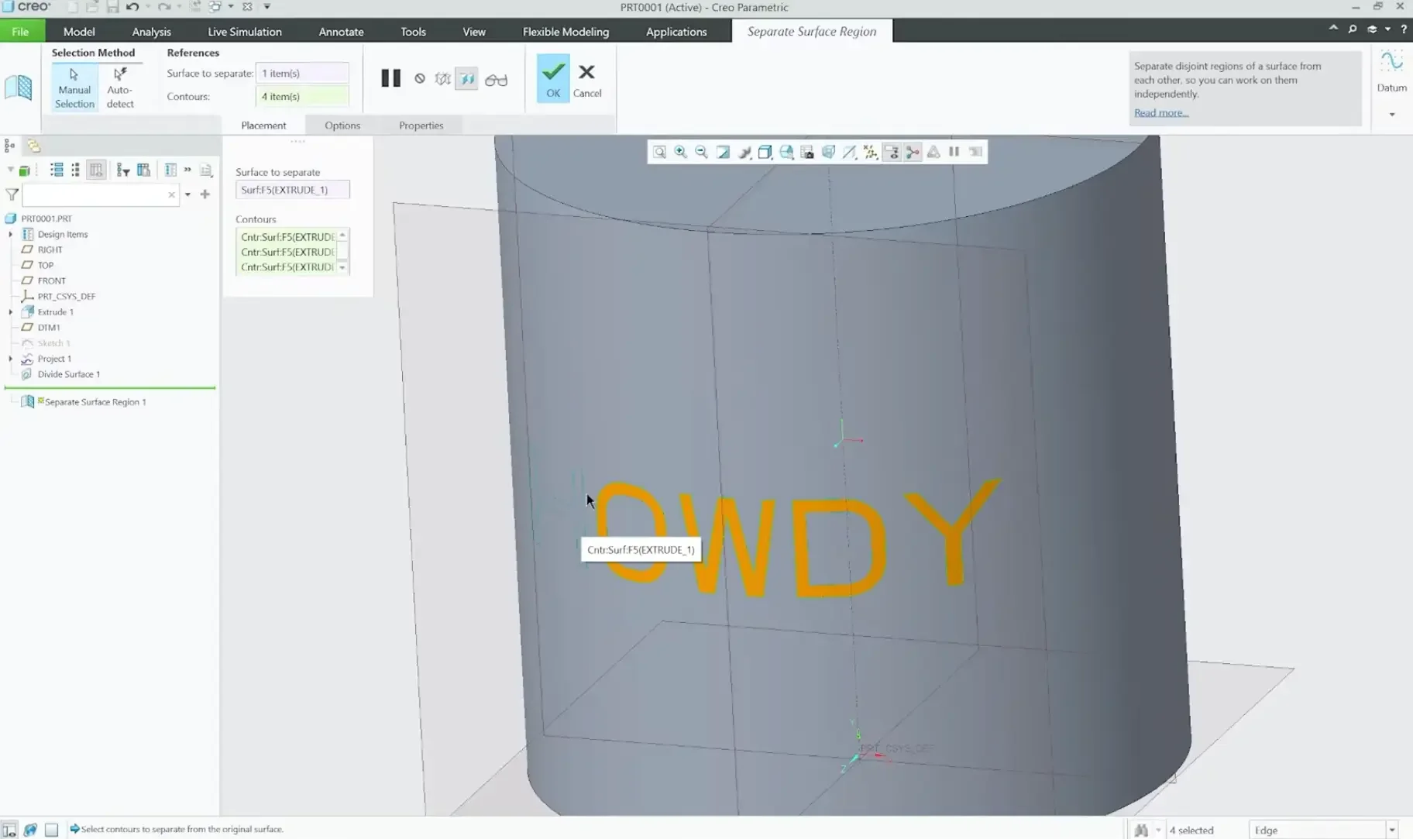Select Divide Surface 1 in the model tree

coord(68,374)
